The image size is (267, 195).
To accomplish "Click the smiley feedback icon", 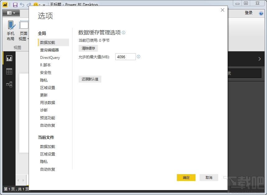I will click(x=35, y=4).
